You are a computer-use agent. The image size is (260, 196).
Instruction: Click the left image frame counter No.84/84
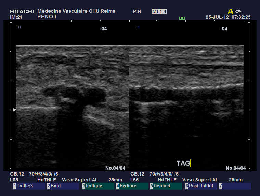coord(115,168)
